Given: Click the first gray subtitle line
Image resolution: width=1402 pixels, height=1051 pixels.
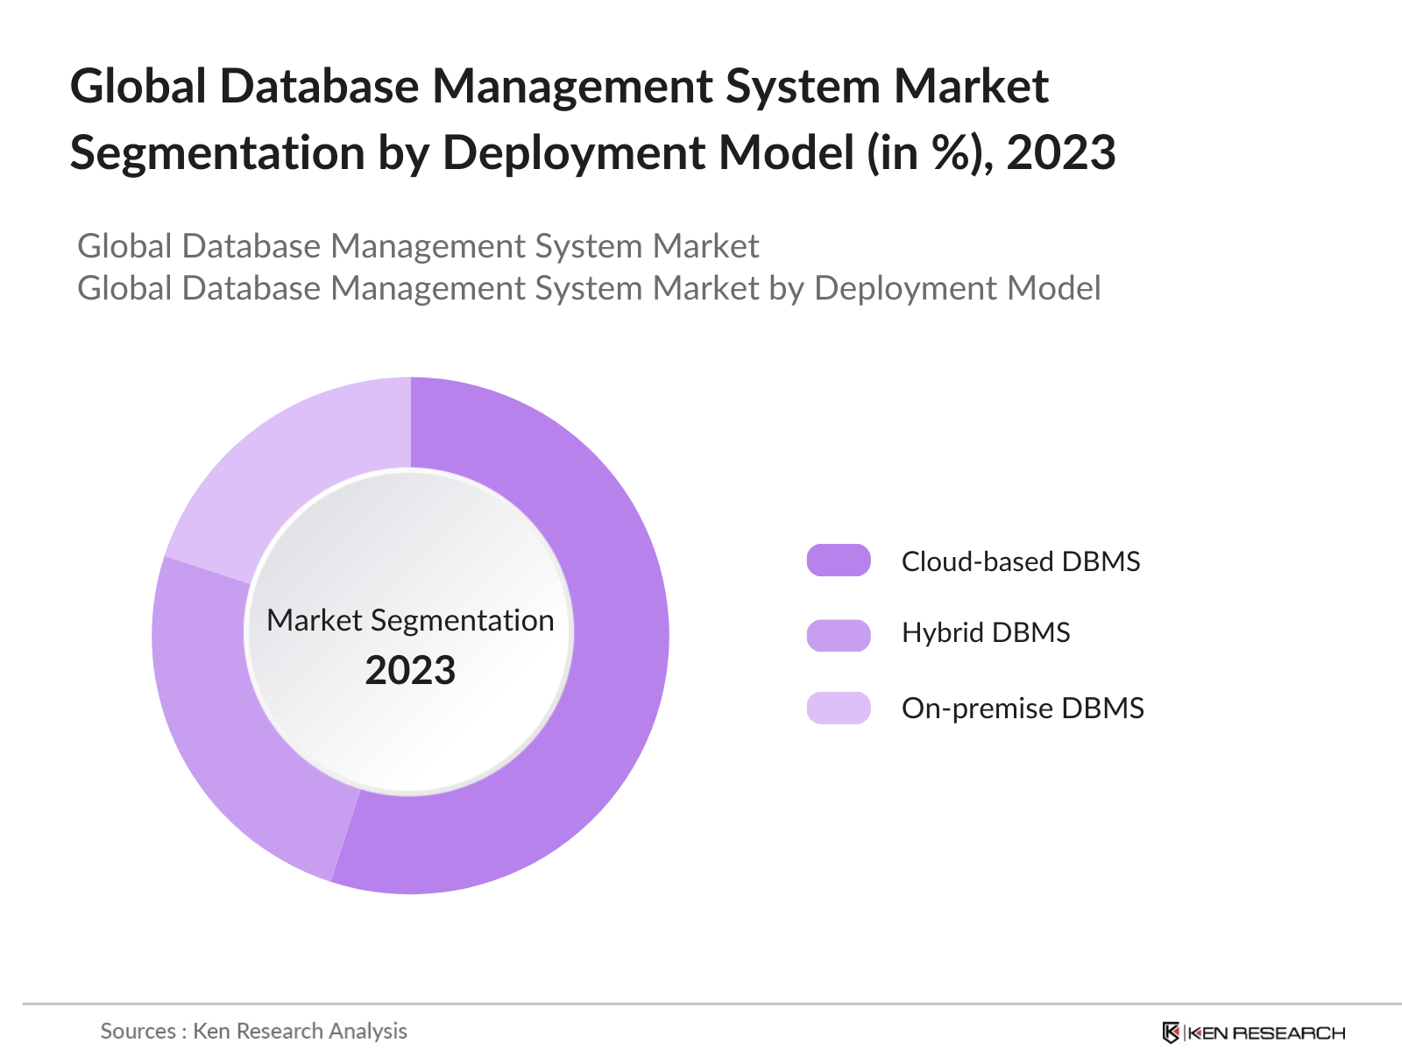Looking at the screenshot, I should [x=418, y=246].
